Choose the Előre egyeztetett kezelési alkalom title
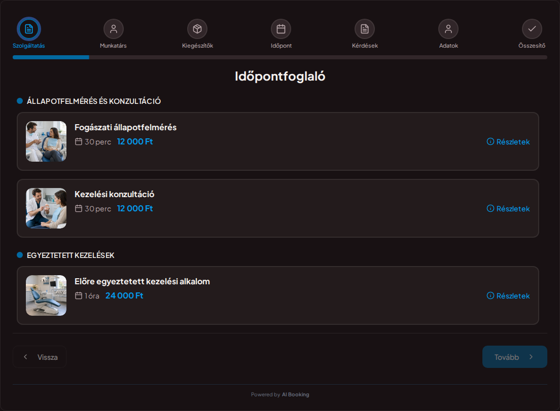Image resolution: width=560 pixels, height=411 pixels. click(x=142, y=281)
